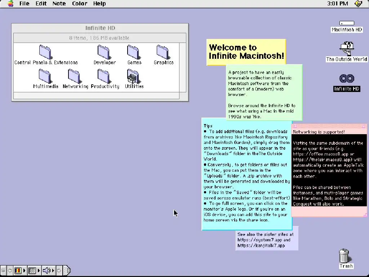Click the '8 items, 186 MB available' status text
The image size is (369, 277).
pyautogui.click(x=99, y=38)
